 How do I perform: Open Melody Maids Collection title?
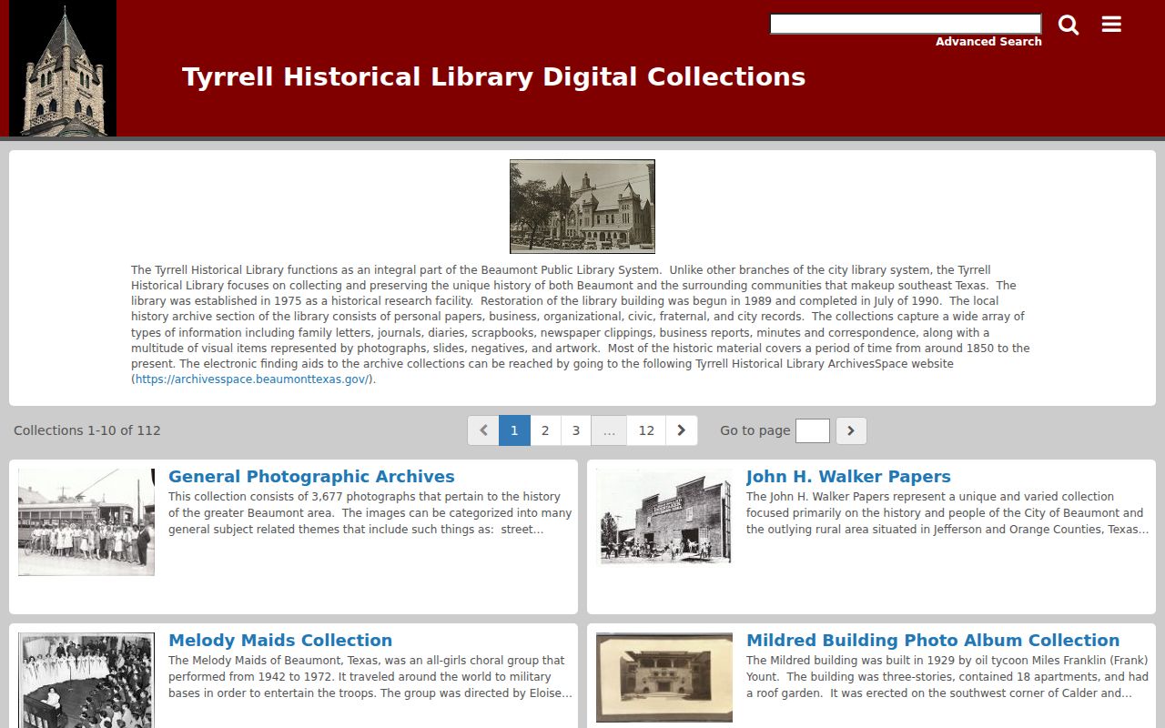pyautogui.click(x=280, y=640)
